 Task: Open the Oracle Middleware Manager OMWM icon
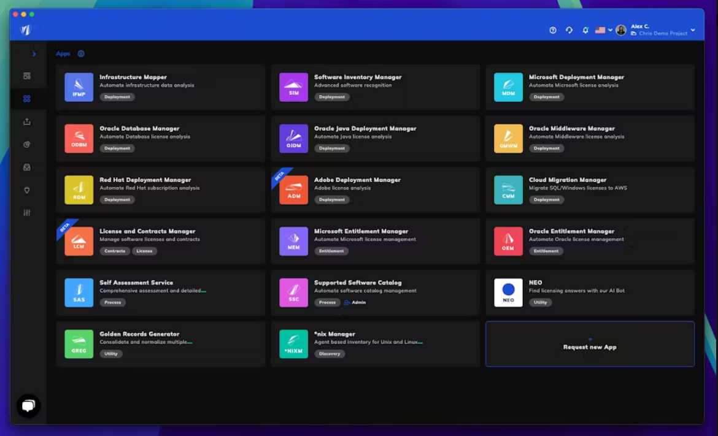pos(508,138)
